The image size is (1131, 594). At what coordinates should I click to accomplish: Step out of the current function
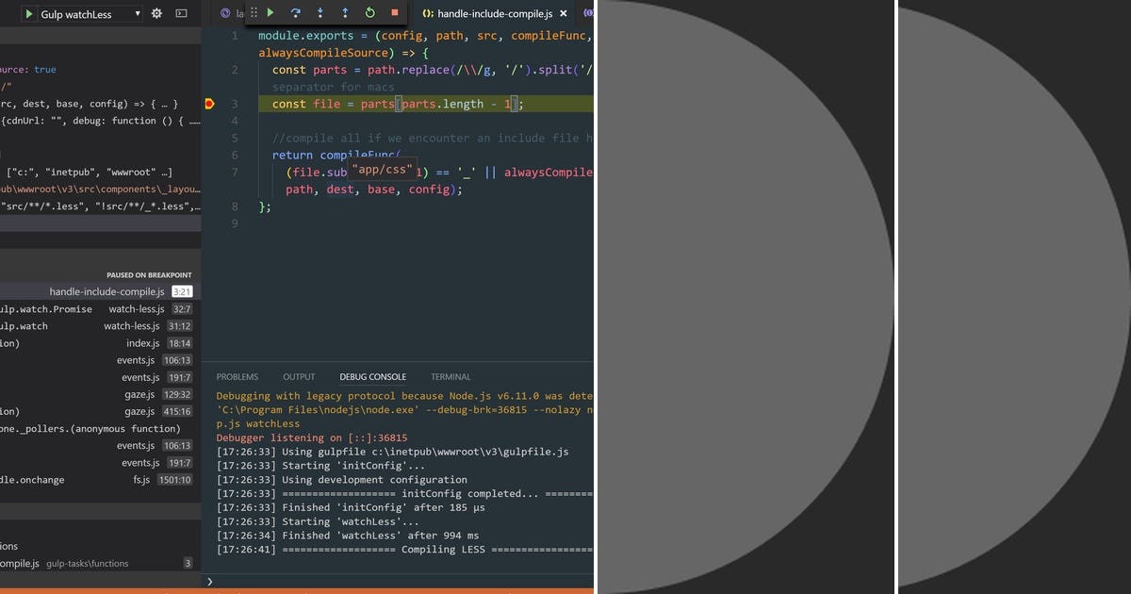345,12
